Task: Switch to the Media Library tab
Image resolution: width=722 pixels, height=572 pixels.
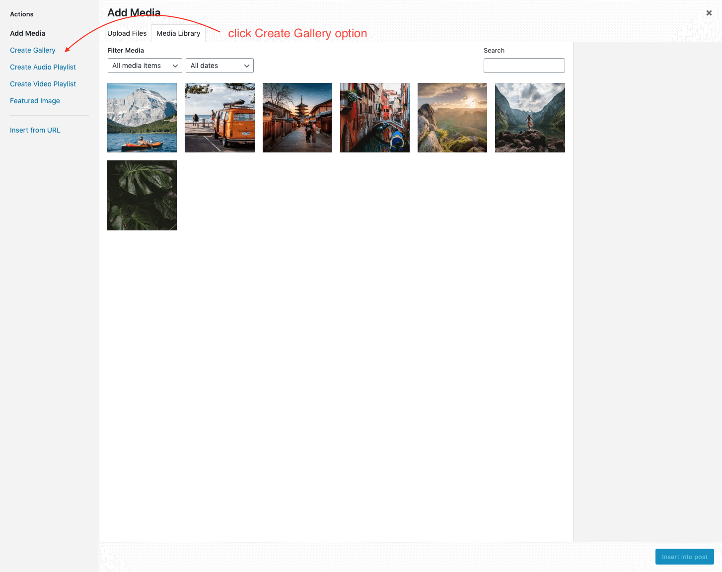Action: (178, 33)
